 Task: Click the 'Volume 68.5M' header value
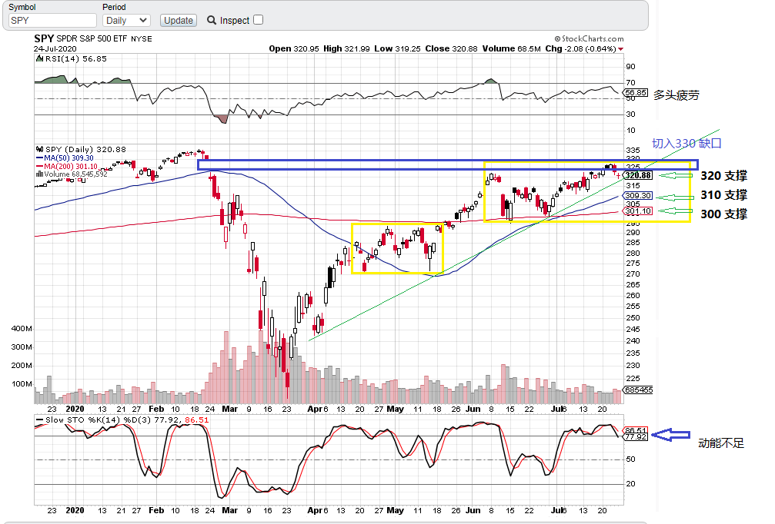click(x=511, y=49)
